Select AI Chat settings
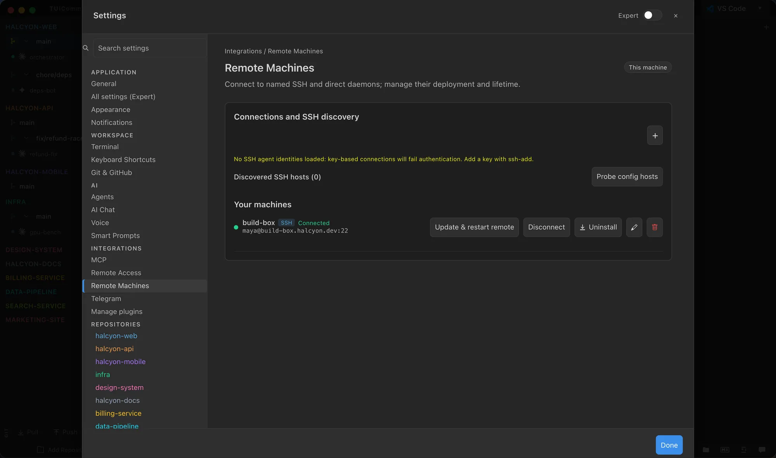The image size is (776, 458). pos(145,210)
